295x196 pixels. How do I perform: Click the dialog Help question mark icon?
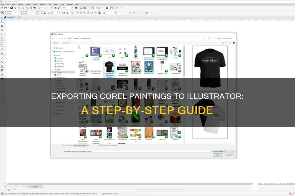(x=234, y=43)
